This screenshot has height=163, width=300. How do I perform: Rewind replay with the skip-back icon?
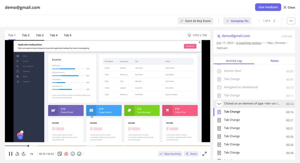pos(17,154)
